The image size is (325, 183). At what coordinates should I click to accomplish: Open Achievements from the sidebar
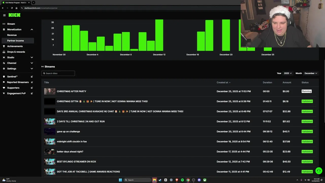pyautogui.click(x=15, y=46)
